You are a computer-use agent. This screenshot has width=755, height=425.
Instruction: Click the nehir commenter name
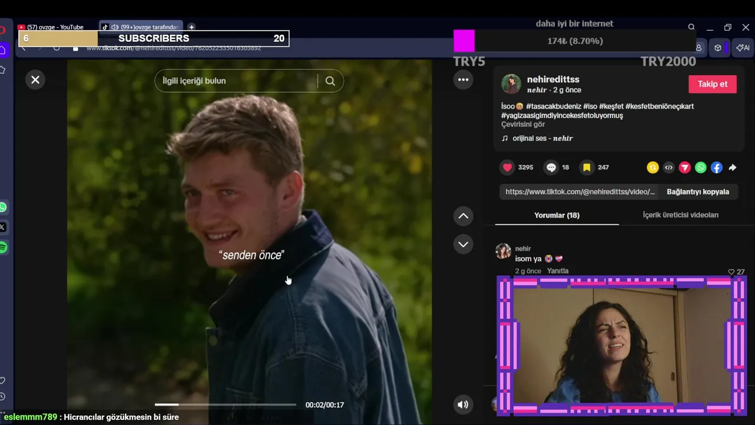tap(523, 249)
